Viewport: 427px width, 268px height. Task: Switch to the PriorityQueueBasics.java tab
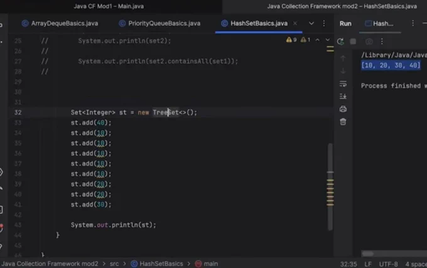(x=160, y=23)
